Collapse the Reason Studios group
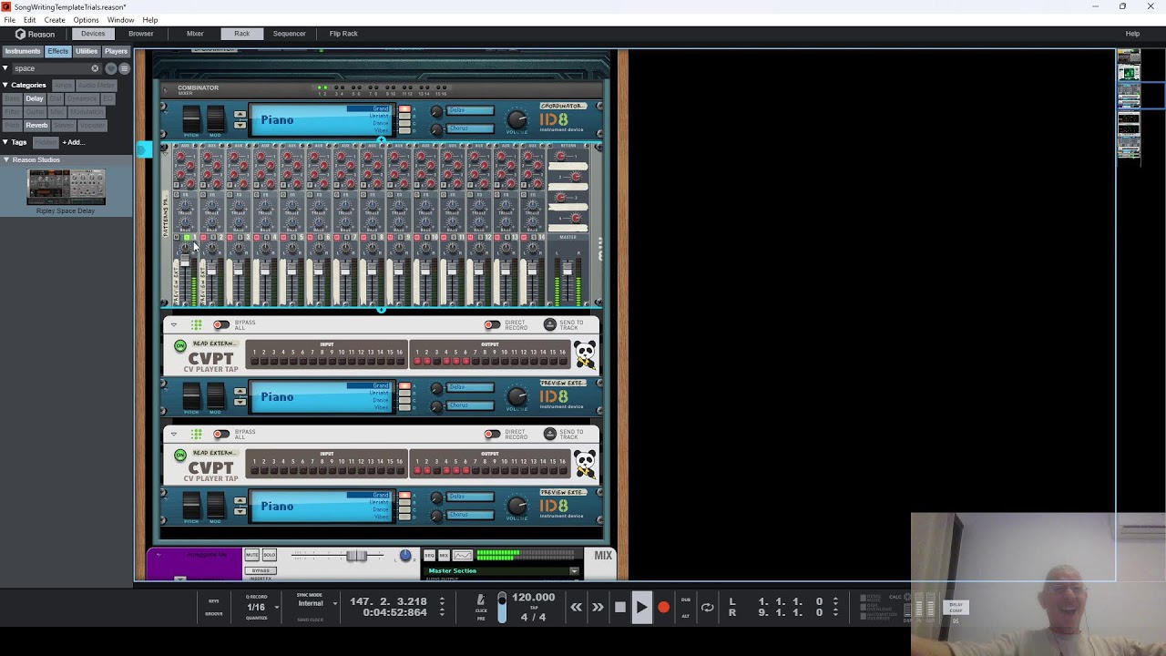This screenshot has width=1166, height=656. tap(5, 159)
